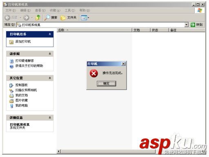This screenshot has width=209, height=157.
Task: Open 控制面板 link
Action: pyautogui.click(x=22, y=85)
